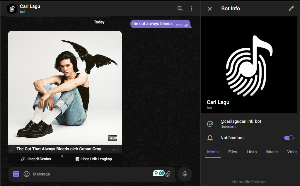Click the Lihat Lirik Lengkap button
Screen dimensions: 300x186
click(x=93, y=159)
